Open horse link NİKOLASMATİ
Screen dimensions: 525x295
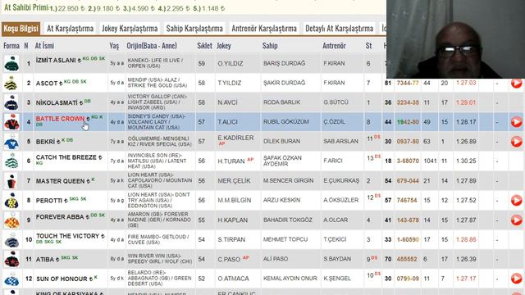tap(57, 102)
